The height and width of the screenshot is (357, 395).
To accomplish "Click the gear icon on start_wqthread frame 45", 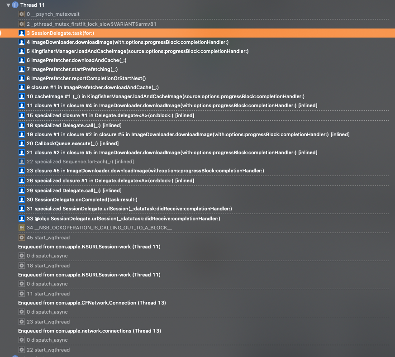I will click(21, 237).
